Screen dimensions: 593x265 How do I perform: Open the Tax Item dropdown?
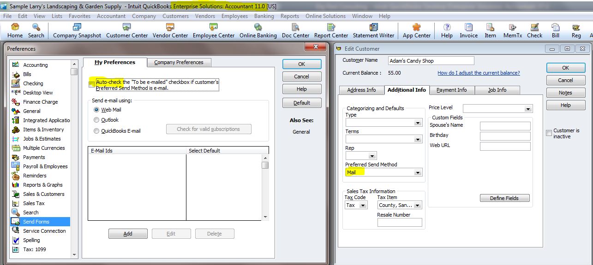[x=418, y=205]
